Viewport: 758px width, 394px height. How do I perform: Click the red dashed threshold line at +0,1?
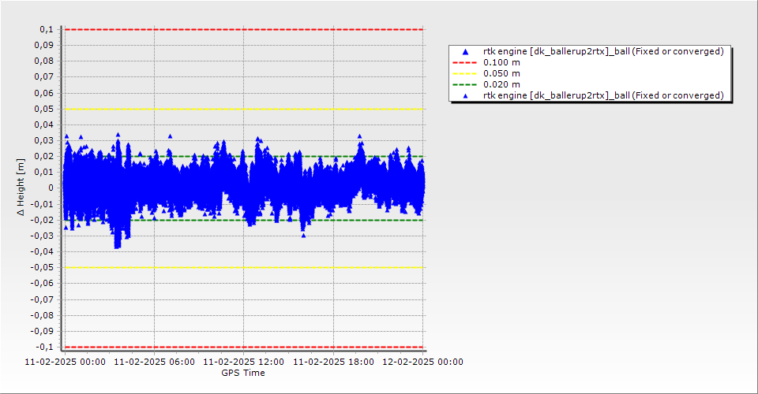[244, 29]
